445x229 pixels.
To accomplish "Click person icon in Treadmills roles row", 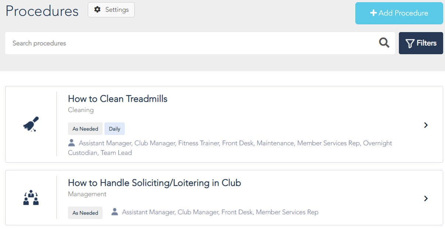I will 72,143.
